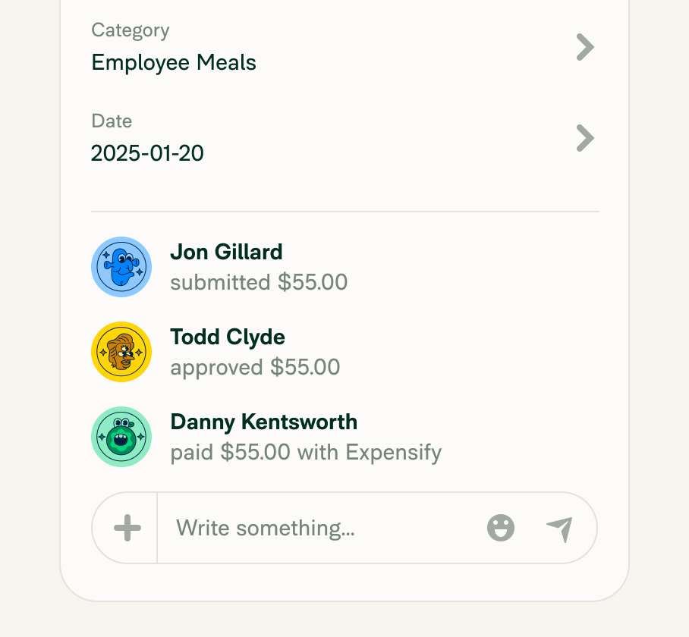Open the date picker for 2025-01-20

[x=147, y=152]
